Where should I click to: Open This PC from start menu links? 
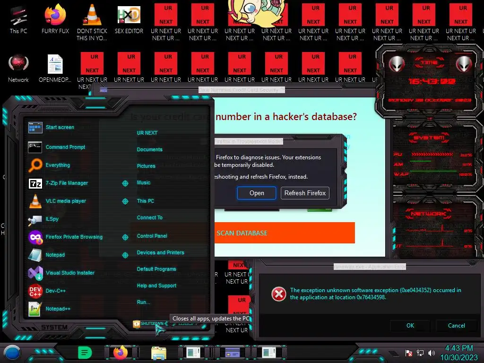click(x=146, y=201)
